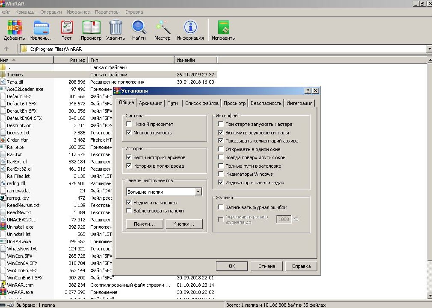Screen dimensions: 432x308
Task: Toggle Включить звуковые сигналы checkbox
Action: tap(221, 132)
